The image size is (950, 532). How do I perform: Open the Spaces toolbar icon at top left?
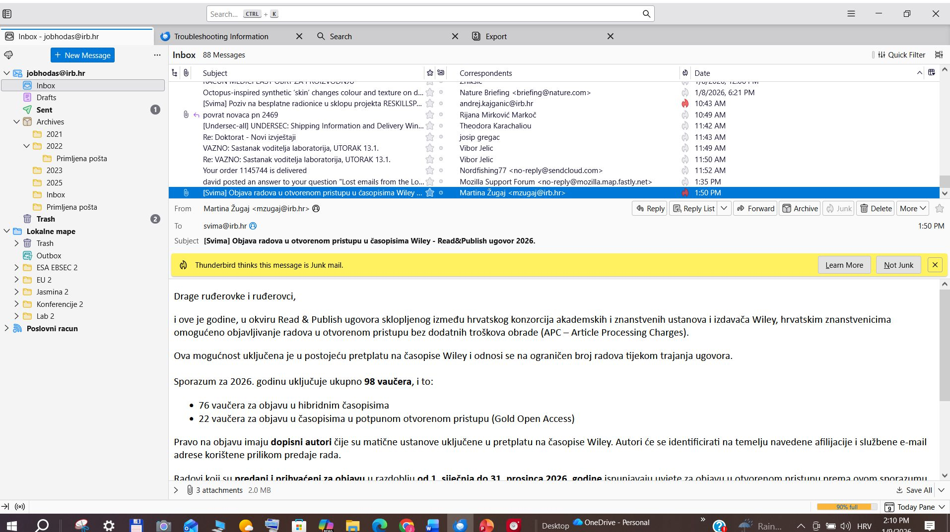click(x=7, y=14)
